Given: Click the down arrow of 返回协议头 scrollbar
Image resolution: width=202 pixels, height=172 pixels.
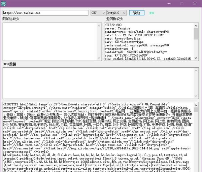Looking at the screenshot, I should [x=196, y=58].
